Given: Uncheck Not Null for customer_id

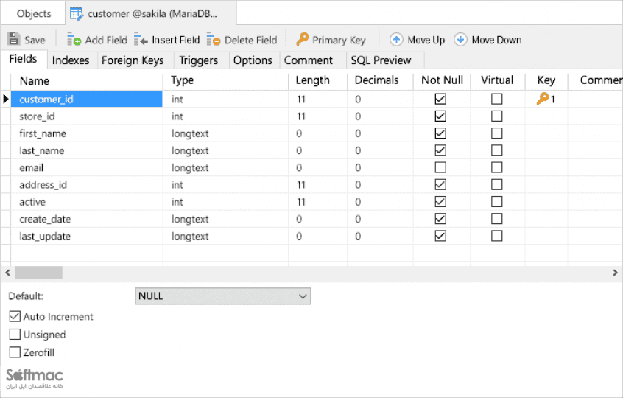Looking at the screenshot, I should [440, 99].
